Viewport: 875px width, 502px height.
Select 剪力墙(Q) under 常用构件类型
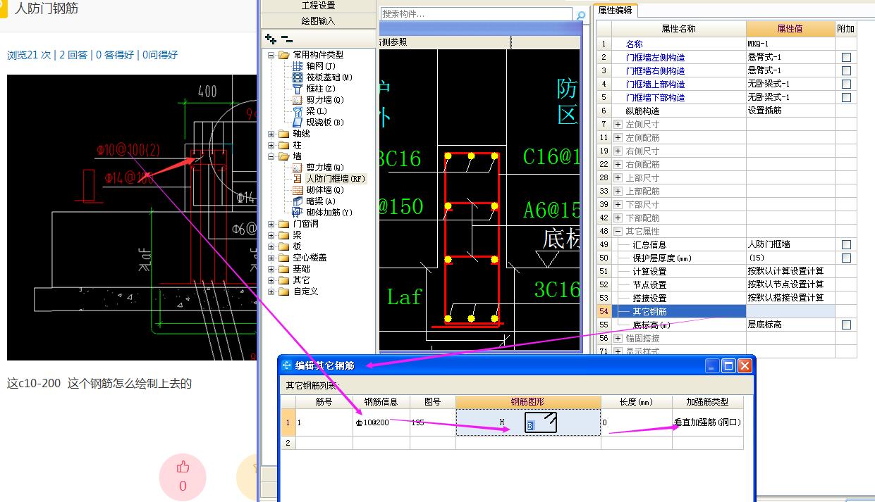click(318, 100)
